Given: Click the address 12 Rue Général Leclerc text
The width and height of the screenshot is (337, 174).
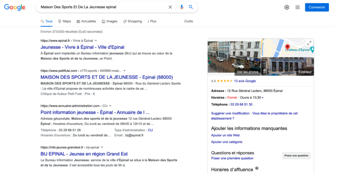Looking at the screenshot, I should pyautogui.click(x=255, y=91).
